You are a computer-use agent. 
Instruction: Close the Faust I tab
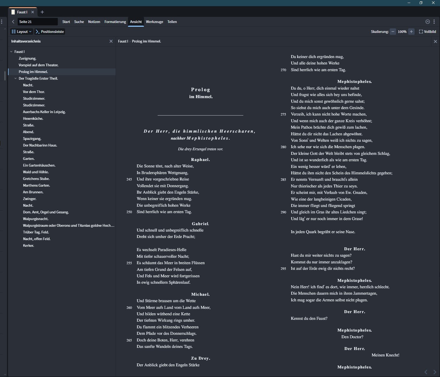click(x=33, y=12)
